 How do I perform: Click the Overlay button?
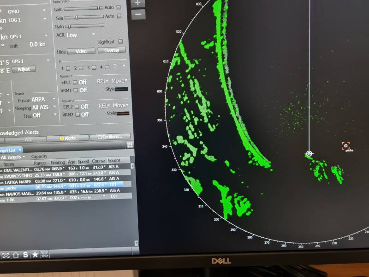pyautogui.click(x=112, y=51)
